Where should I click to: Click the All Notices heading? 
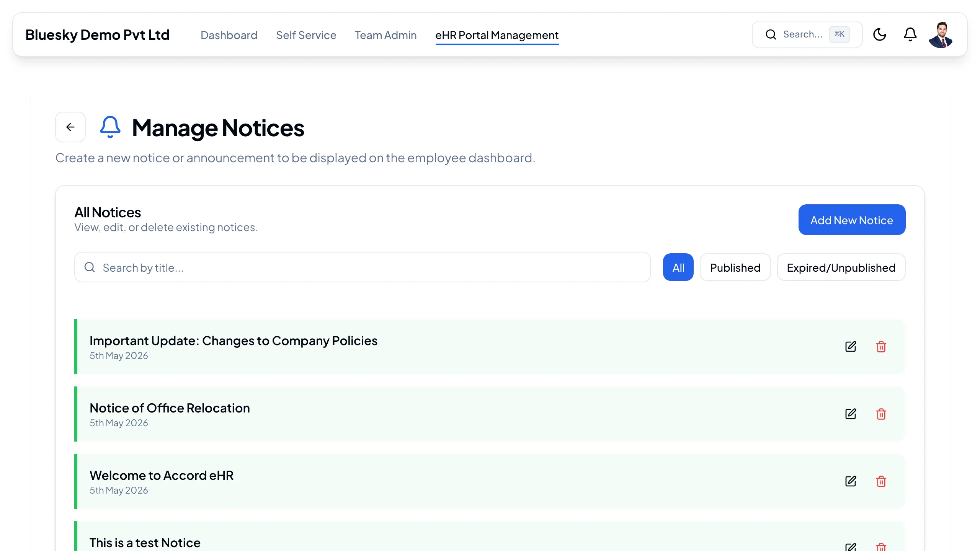tap(108, 212)
